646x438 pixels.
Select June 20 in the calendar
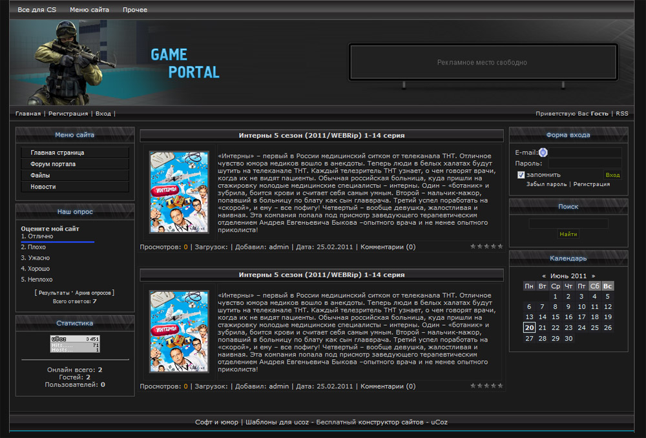529,328
